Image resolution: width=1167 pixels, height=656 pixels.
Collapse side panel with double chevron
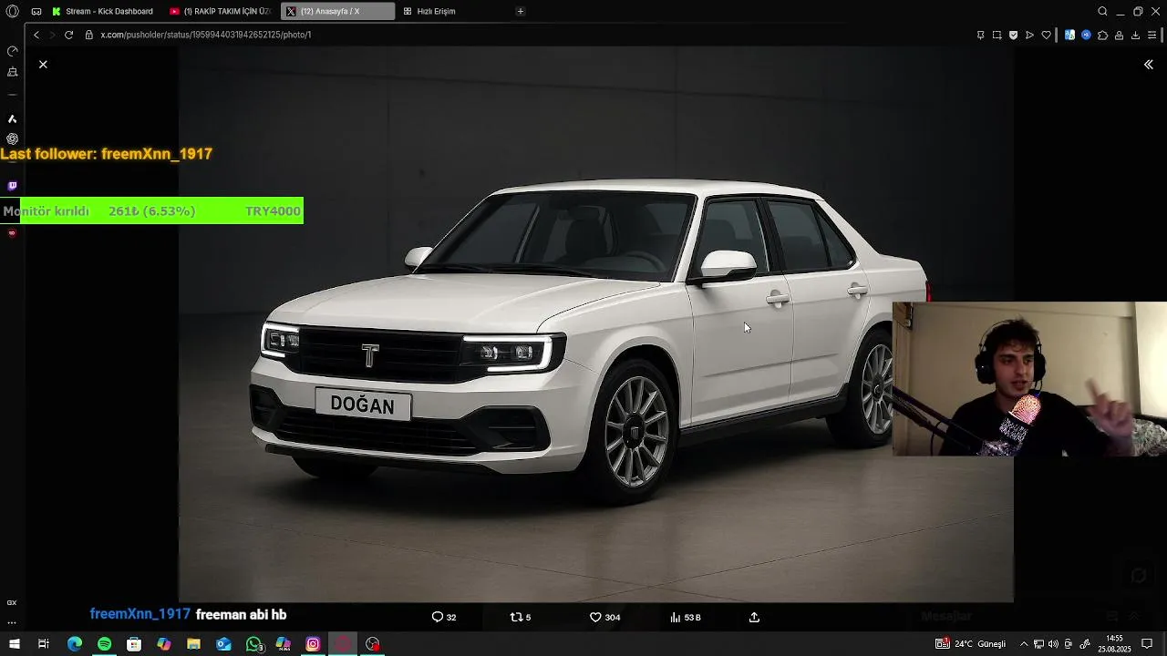(1149, 65)
